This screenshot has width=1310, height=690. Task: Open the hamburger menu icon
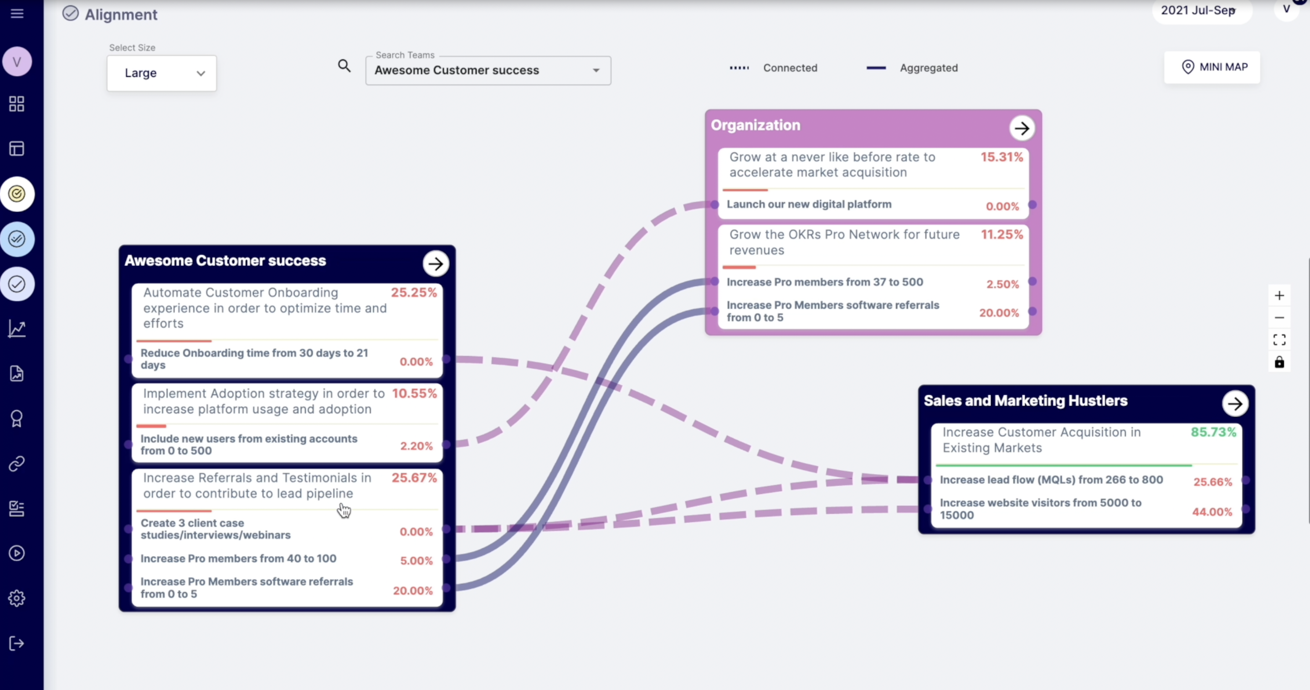(x=17, y=13)
